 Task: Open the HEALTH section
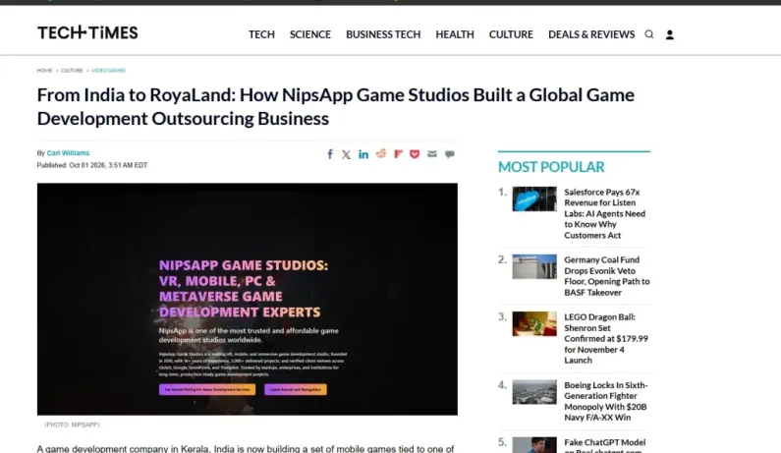pyautogui.click(x=455, y=34)
